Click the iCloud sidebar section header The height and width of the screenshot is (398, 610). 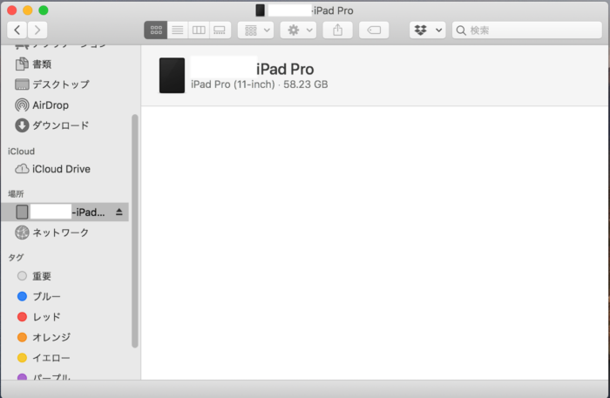pos(22,152)
